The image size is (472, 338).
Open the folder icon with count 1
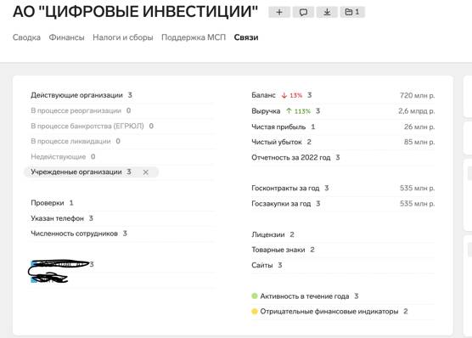point(352,12)
